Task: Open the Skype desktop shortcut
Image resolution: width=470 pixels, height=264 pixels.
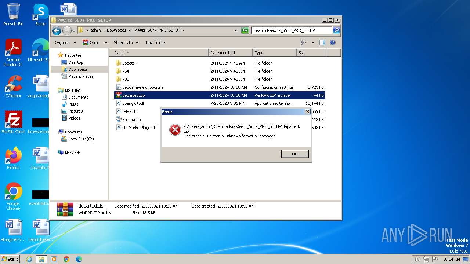Action: point(40,15)
